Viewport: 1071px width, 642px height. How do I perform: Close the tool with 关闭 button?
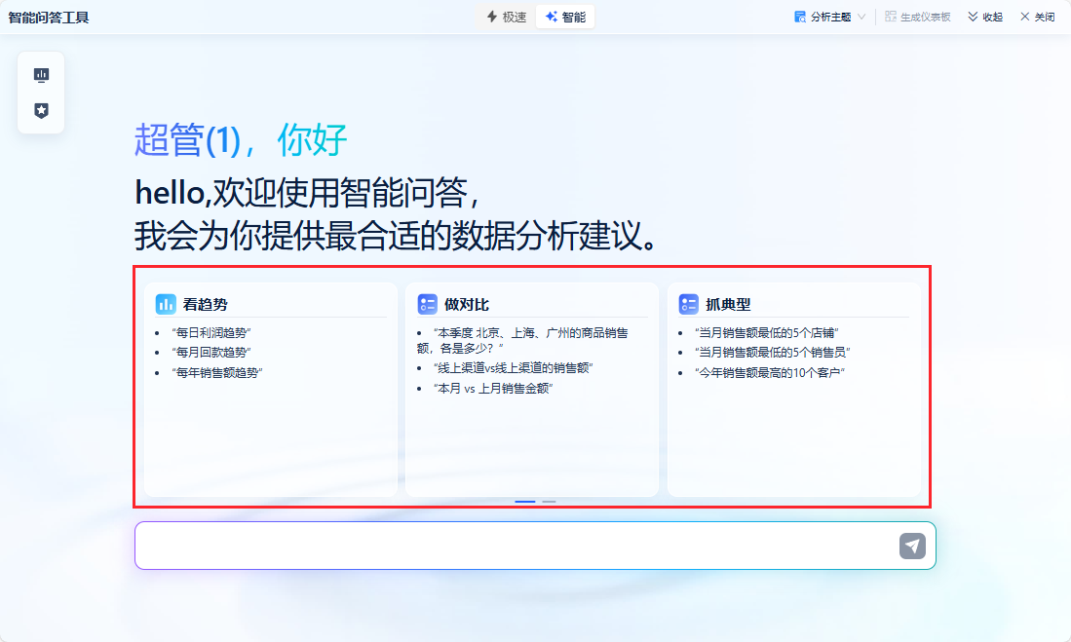pos(1038,17)
